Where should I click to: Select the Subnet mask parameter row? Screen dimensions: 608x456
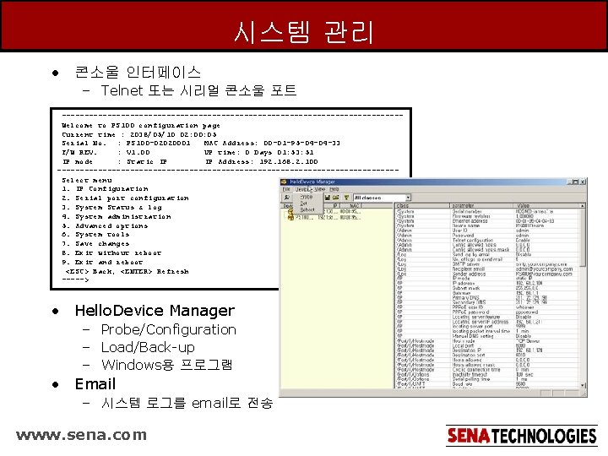tap(488, 288)
